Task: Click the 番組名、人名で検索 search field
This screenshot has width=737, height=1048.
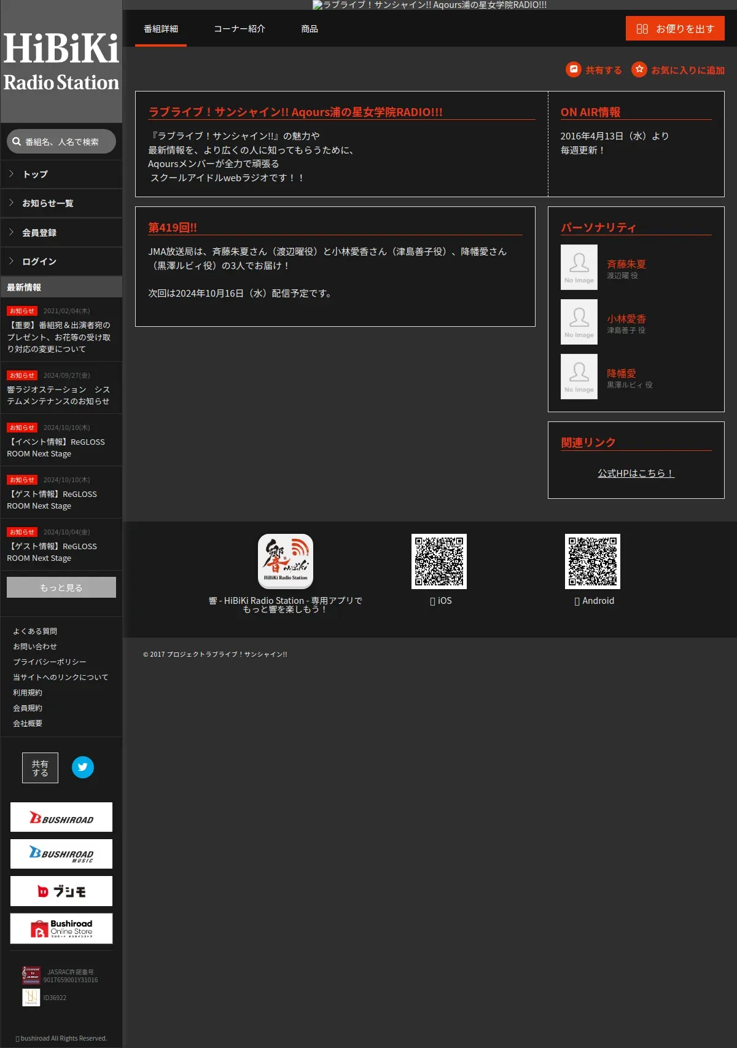Action: pyautogui.click(x=61, y=141)
